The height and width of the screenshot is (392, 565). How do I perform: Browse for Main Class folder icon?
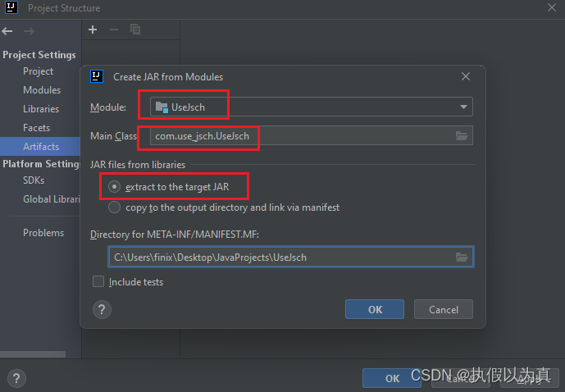[462, 136]
